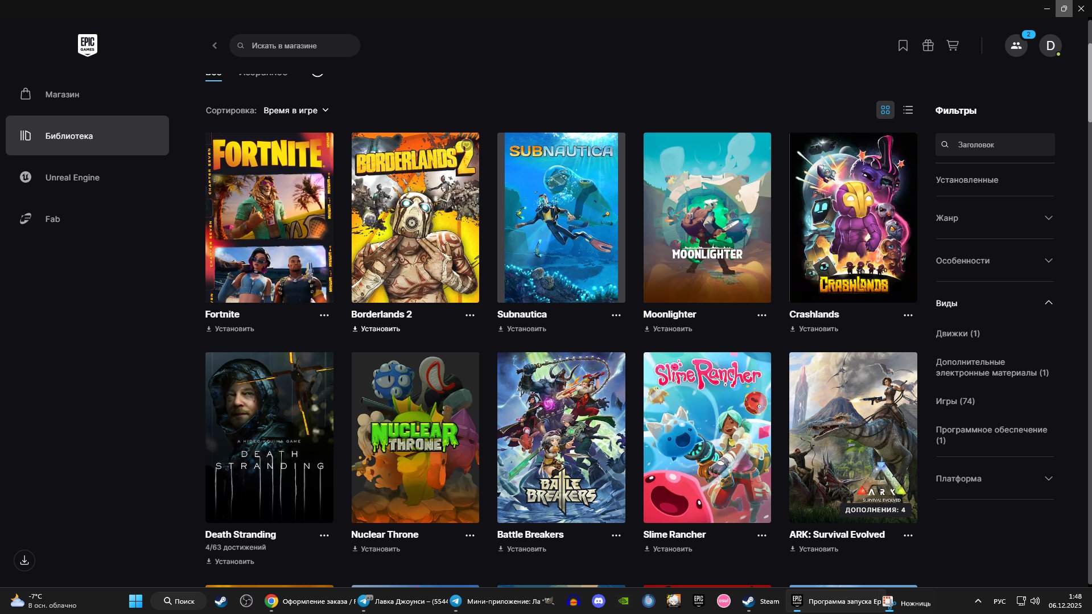Filter by Игры (74)
The width and height of the screenshot is (1092, 614).
click(955, 401)
